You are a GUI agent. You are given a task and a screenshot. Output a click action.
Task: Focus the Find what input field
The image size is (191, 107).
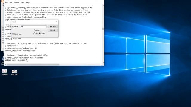coord(33,26)
